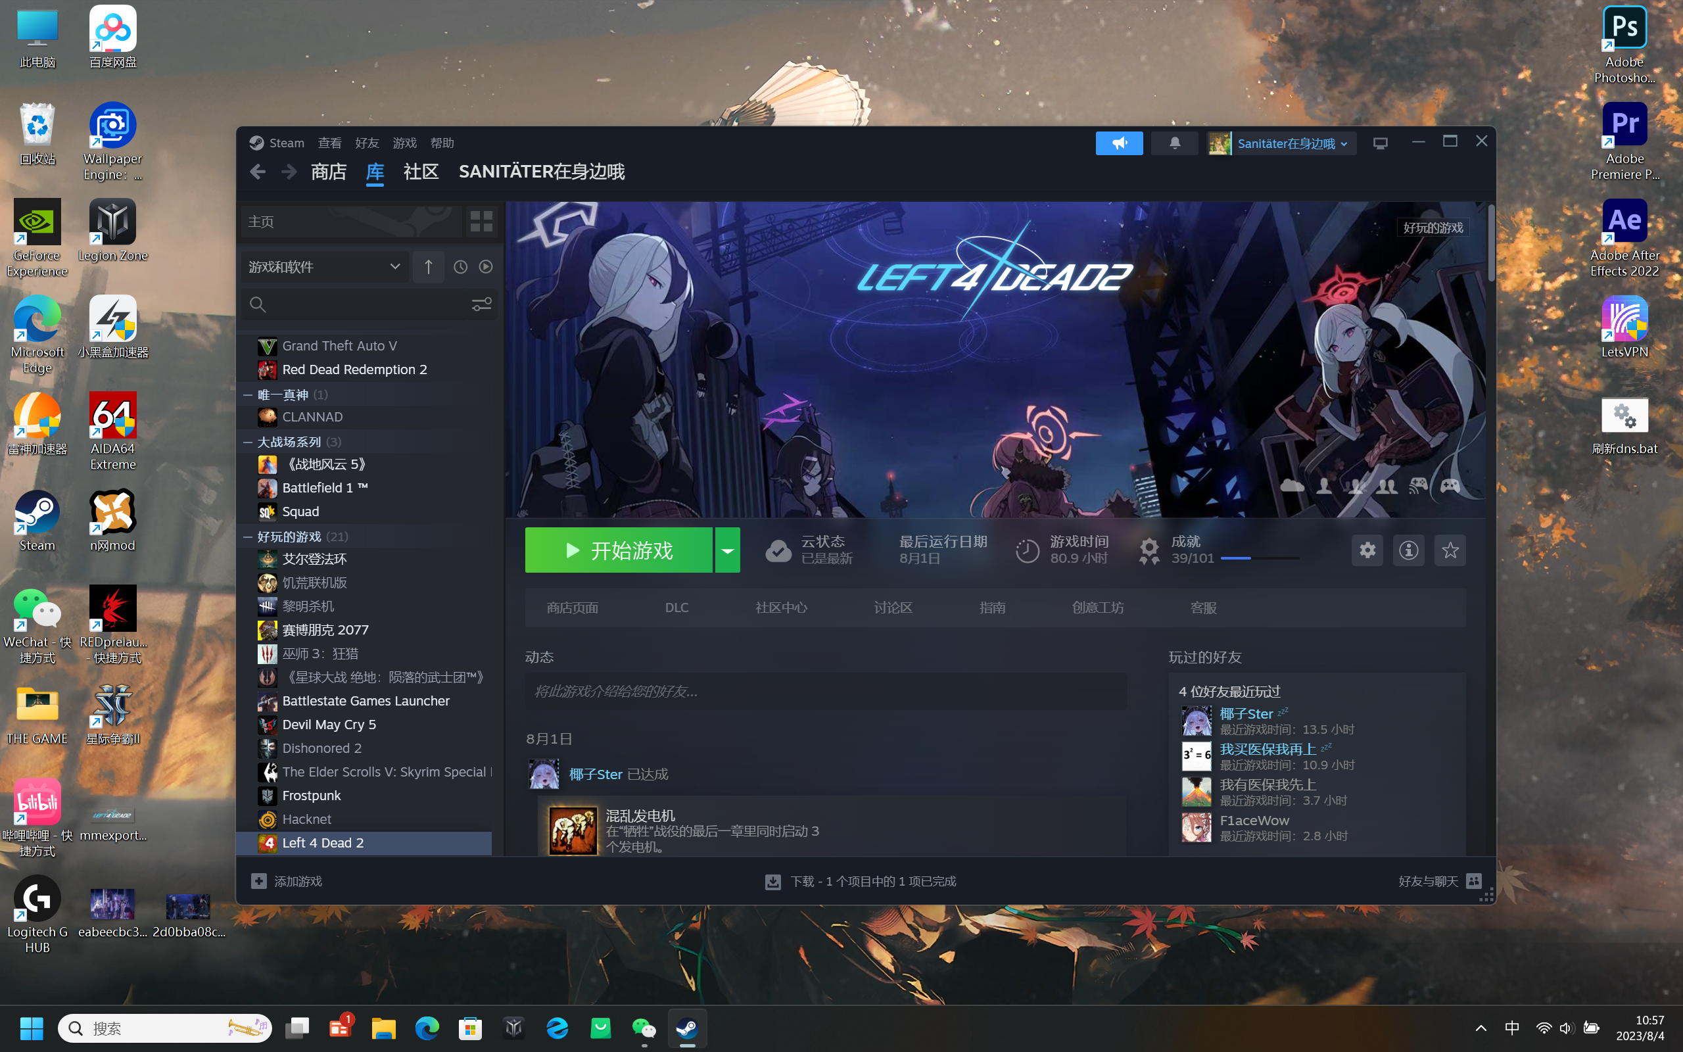Screen dimensions: 1683x1052
Task: Collapse the 好玩的游戏 collection
Action: tap(249, 537)
